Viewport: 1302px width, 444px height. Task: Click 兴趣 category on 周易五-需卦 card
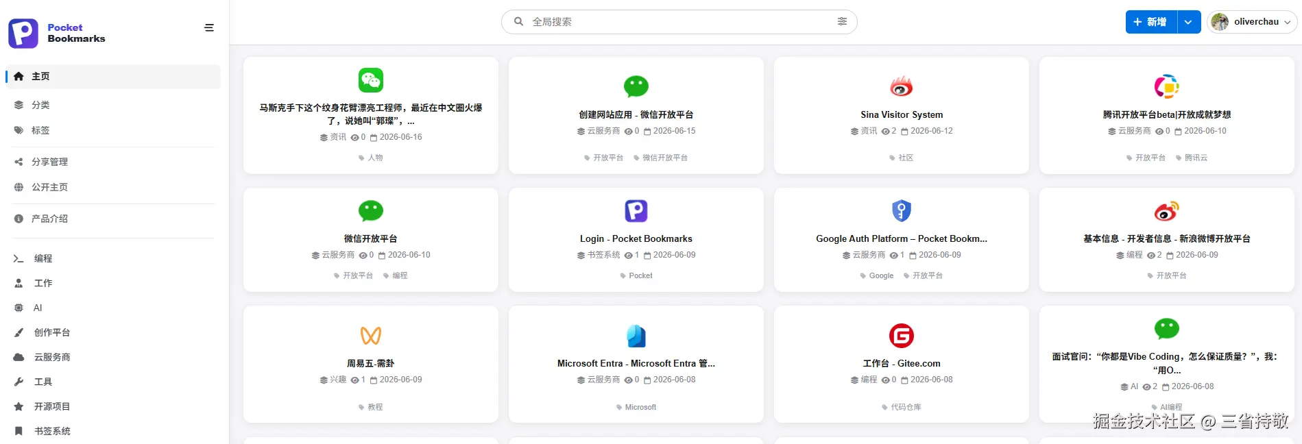(x=333, y=380)
